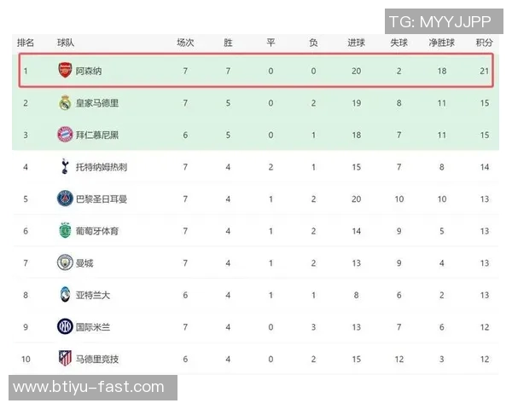This screenshot has height=409, width=512.
Task: Click the Atalanta club badge
Action: tap(65, 294)
